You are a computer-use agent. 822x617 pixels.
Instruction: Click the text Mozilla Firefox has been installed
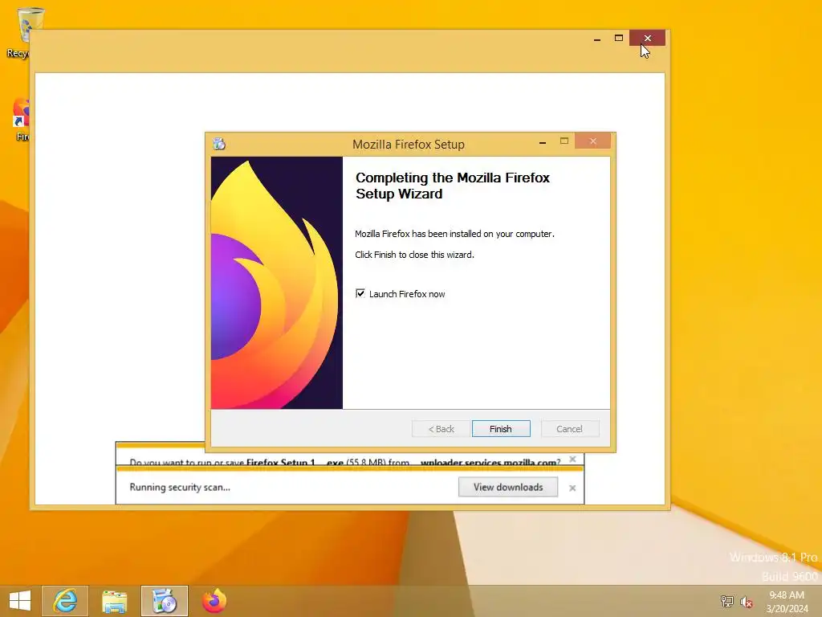[x=454, y=234]
